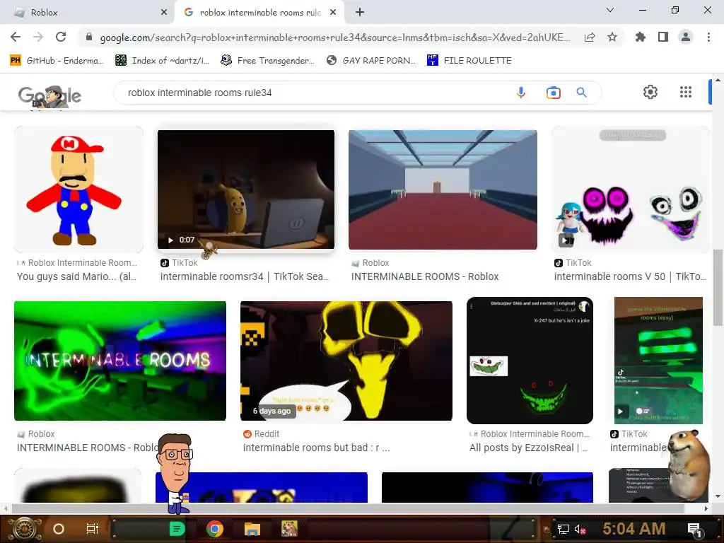The width and height of the screenshot is (724, 543).
Task: Click 'All posts by EzzoIsReal' title
Action: coord(528,448)
